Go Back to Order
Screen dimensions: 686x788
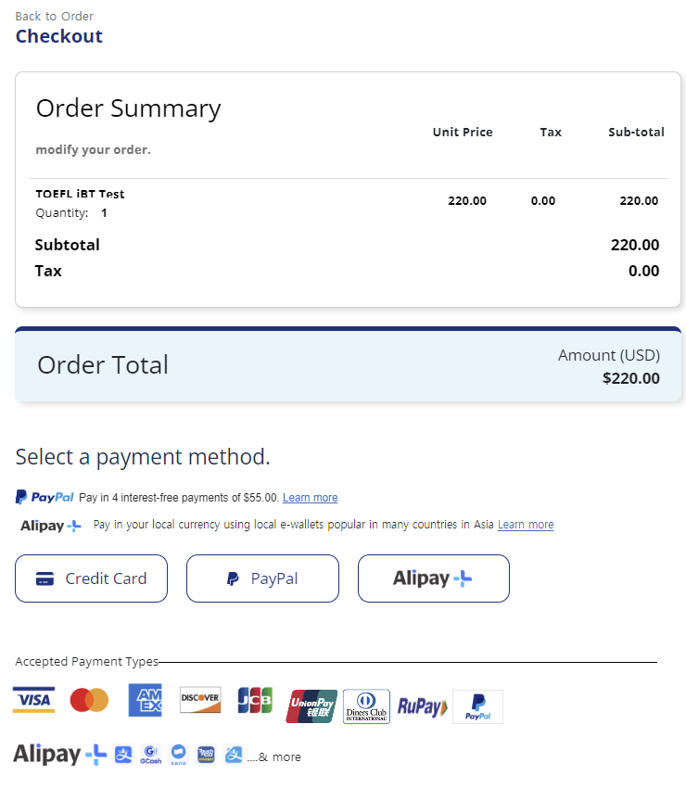pos(55,16)
